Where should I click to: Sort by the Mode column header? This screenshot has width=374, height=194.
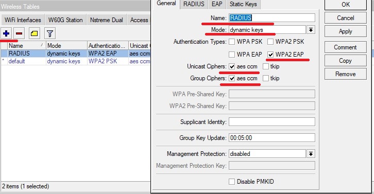tap(66, 45)
